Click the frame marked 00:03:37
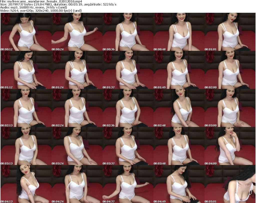 128,146
